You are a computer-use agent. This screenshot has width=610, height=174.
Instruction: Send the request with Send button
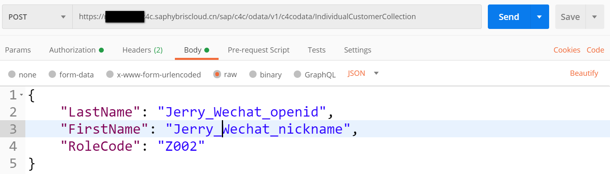(509, 17)
